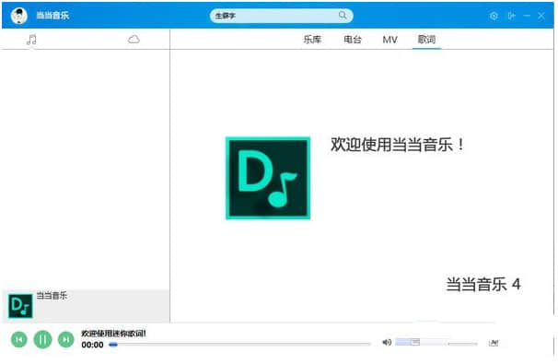Click the icon right of the volume slider

pos(494,343)
